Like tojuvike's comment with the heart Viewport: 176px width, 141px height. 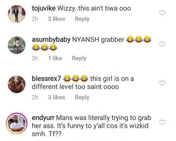tap(162, 13)
